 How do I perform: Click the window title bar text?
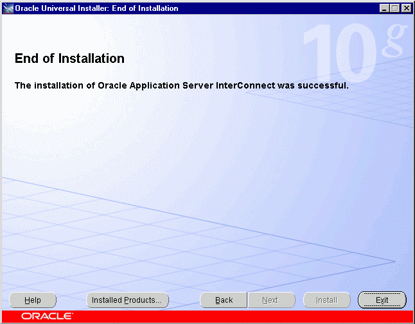pos(96,8)
